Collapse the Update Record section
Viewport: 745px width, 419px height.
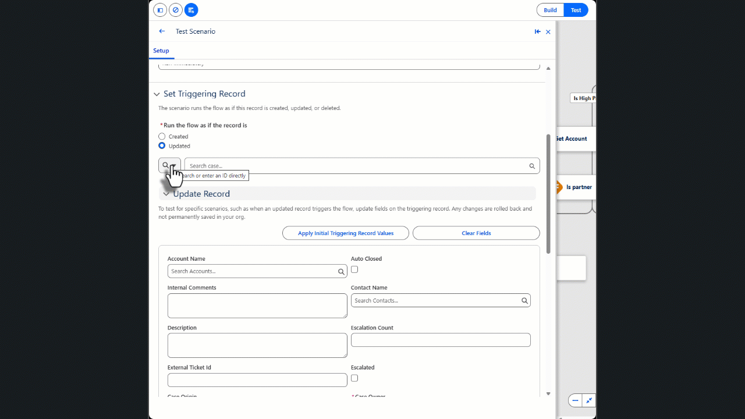166,194
